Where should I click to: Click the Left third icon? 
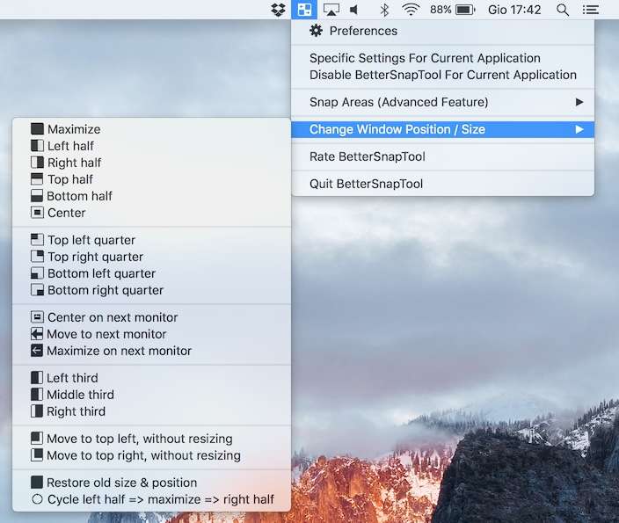pos(37,378)
